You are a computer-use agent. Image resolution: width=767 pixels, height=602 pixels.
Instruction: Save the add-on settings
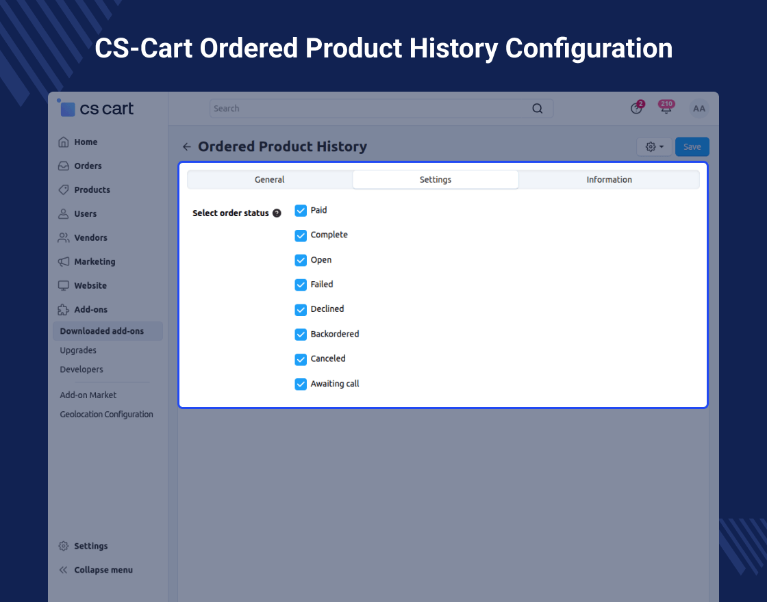692,146
